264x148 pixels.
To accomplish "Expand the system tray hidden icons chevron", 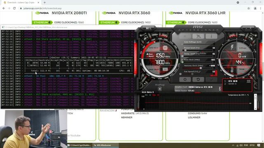I will [233, 145].
